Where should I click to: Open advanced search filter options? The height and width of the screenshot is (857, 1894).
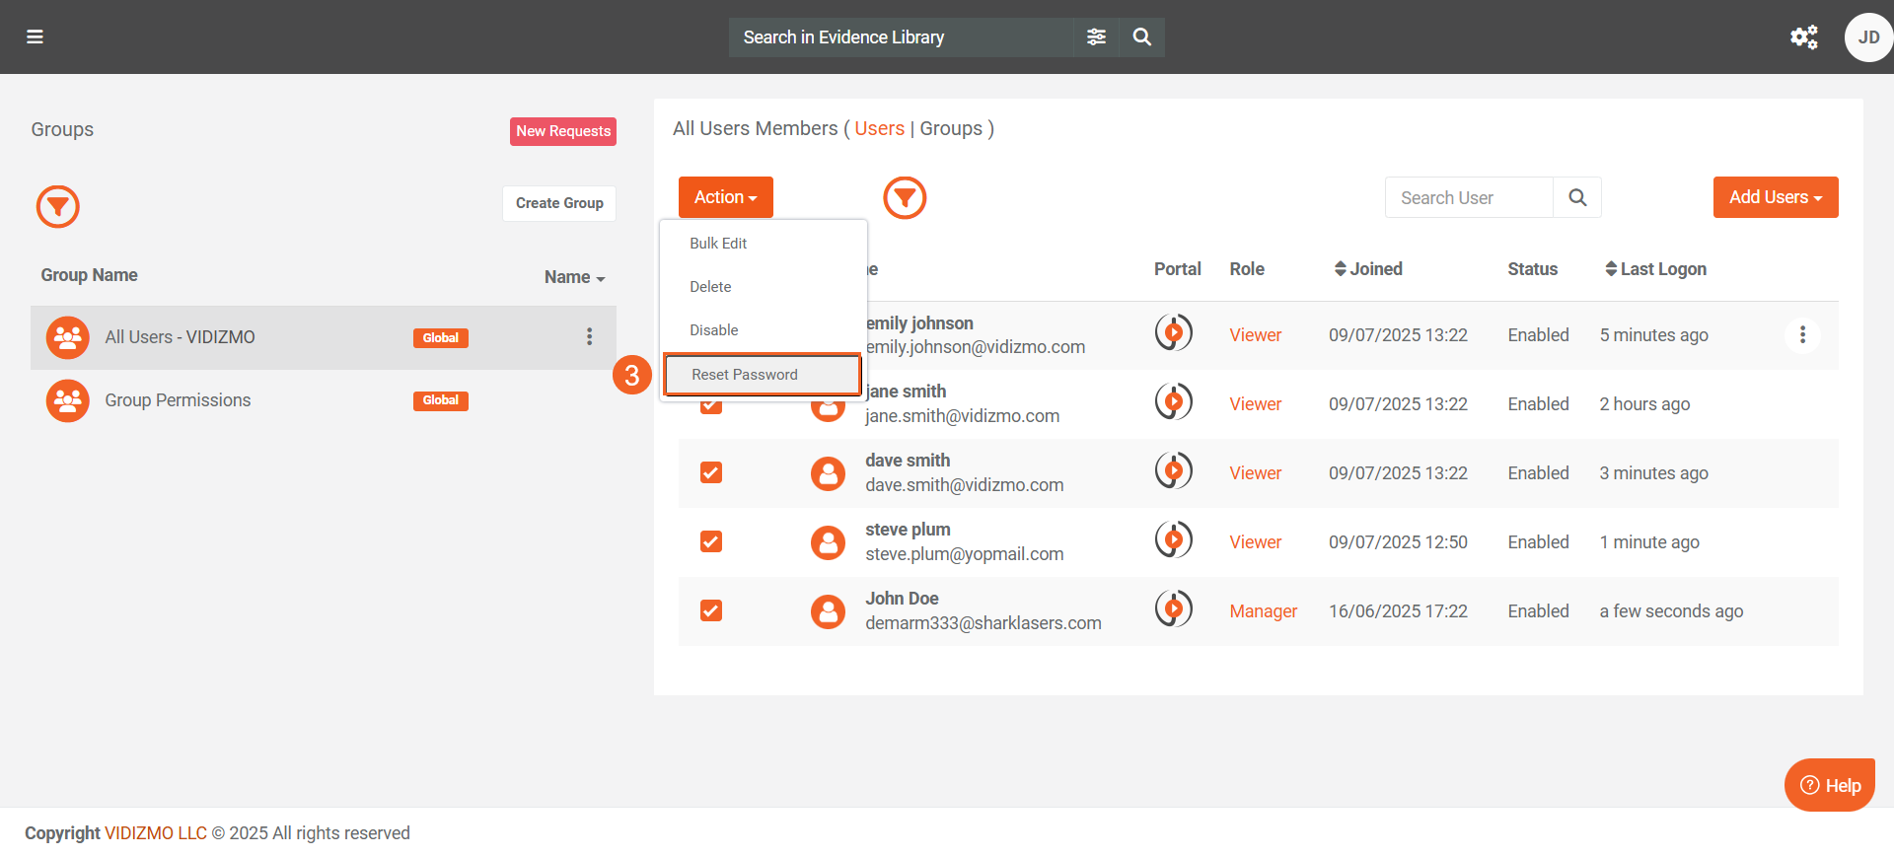point(1096,37)
